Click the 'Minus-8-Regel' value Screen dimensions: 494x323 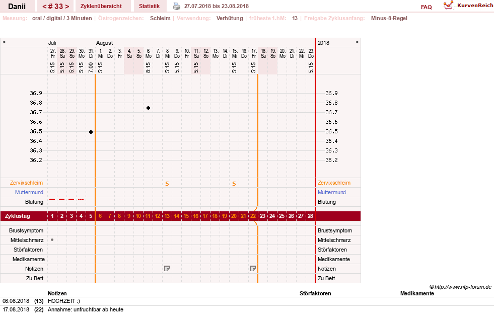click(389, 18)
